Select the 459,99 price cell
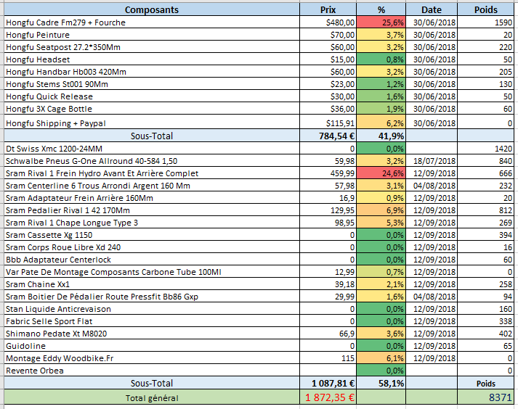The height and width of the screenshot is (409, 518). (328, 173)
